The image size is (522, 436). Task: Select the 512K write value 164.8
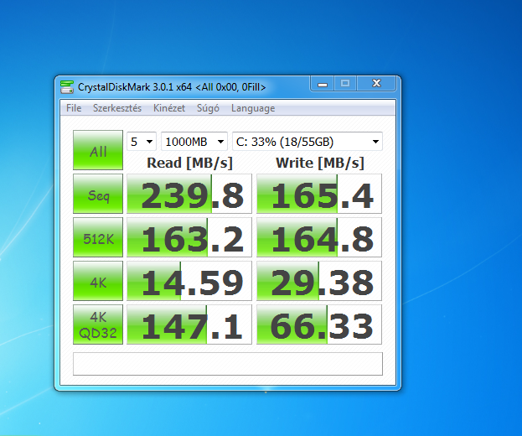(319, 237)
